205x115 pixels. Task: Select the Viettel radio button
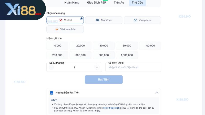coord(81,18)
